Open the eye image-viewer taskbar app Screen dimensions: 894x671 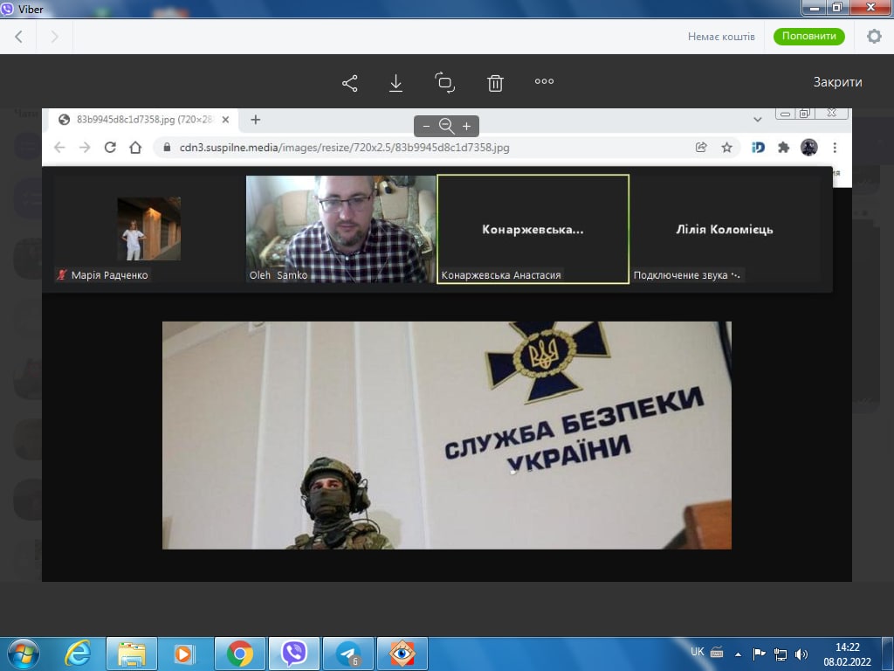[x=402, y=654]
